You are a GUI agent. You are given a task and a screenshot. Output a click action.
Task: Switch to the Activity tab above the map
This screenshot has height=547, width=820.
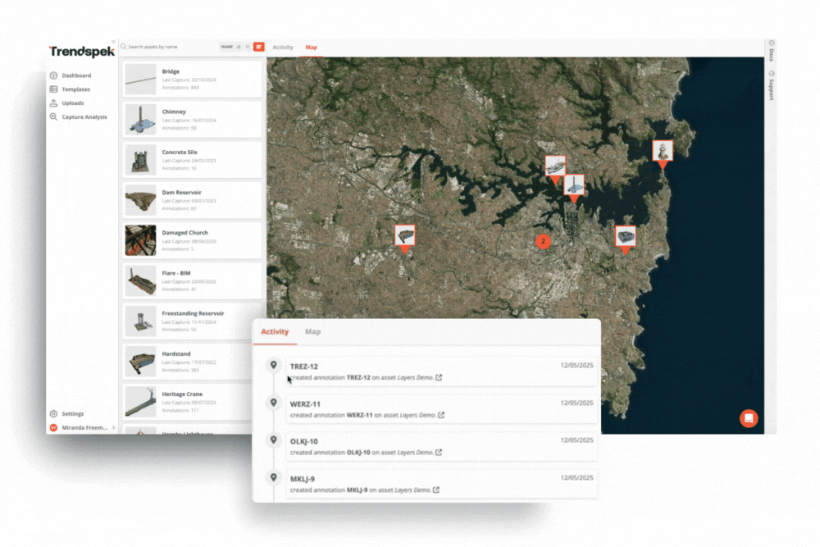click(x=283, y=47)
